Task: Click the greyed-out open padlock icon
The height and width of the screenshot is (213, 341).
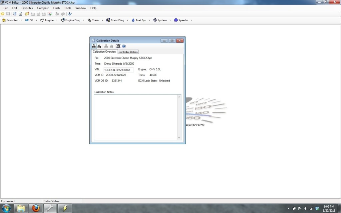Action: click(106, 46)
